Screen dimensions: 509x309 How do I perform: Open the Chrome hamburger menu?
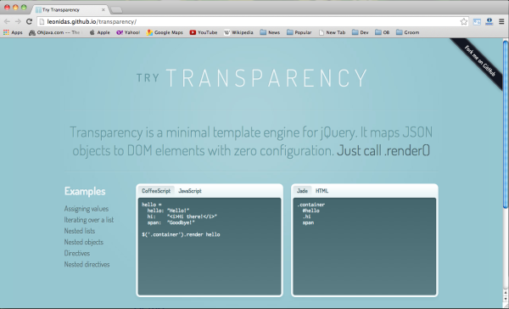pyautogui.click(x=501, y=22)
